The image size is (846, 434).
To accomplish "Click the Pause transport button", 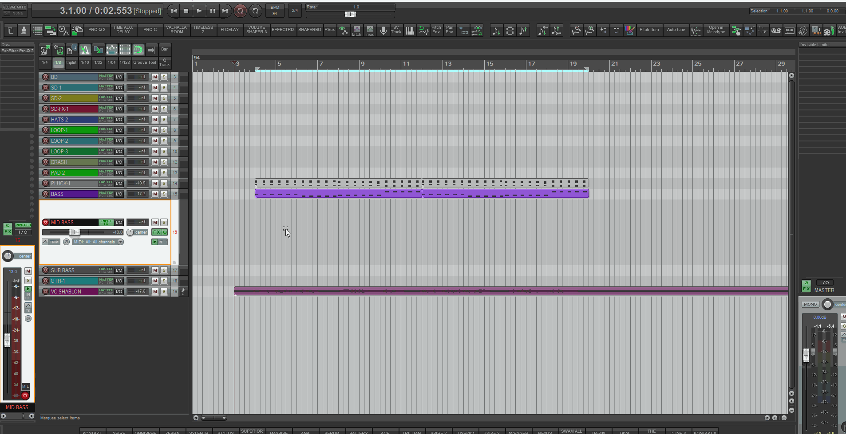I will 212,11.
